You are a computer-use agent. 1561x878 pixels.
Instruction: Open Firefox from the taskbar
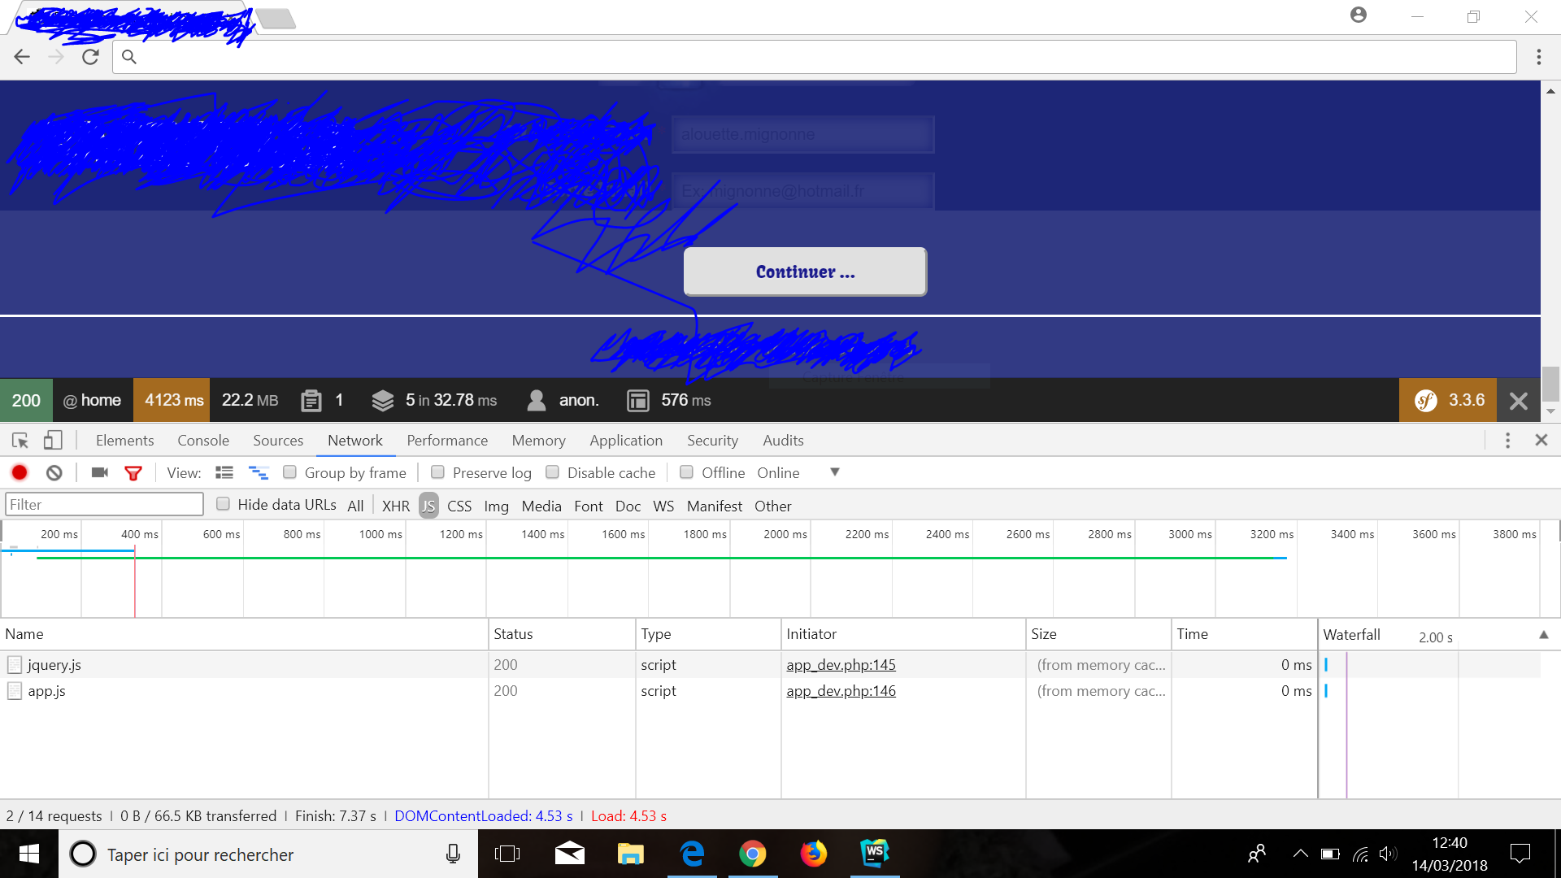(814, 854)
